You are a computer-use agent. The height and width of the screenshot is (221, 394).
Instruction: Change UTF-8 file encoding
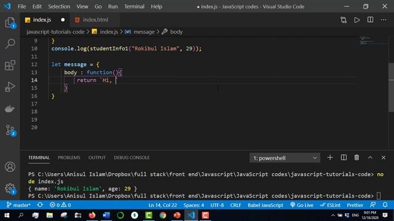point(217,205)
